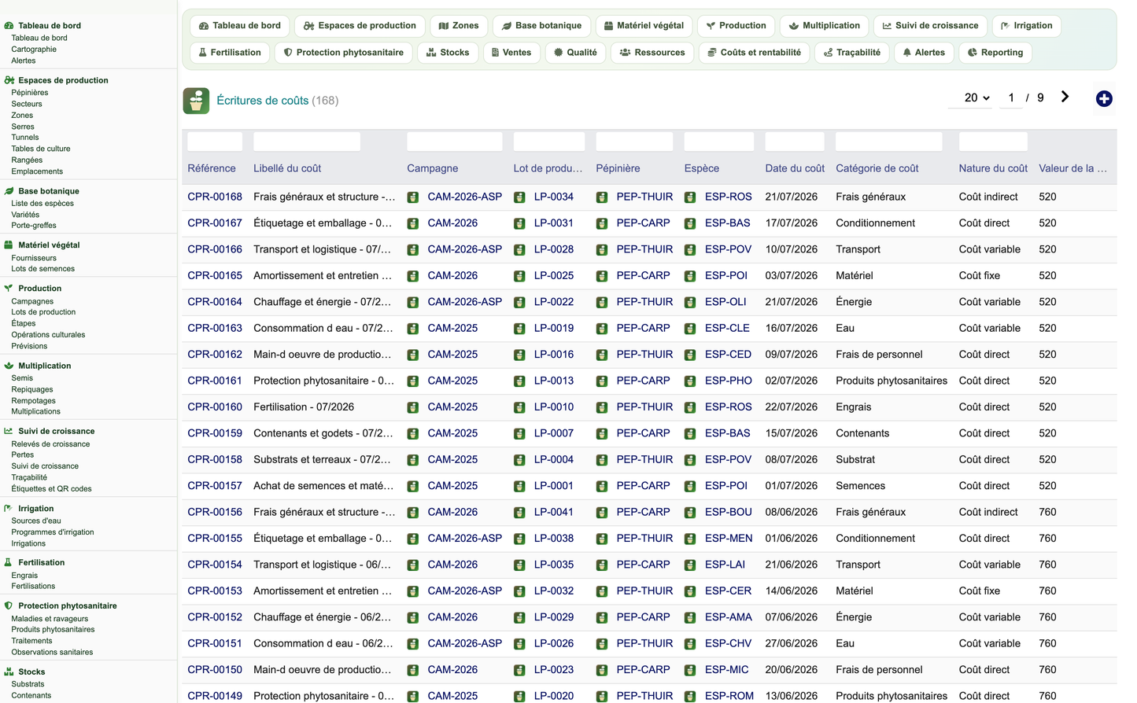The image size is (1137, 703).
Task: Click the lot icon beside LP-0004
Action: [519, 460]
